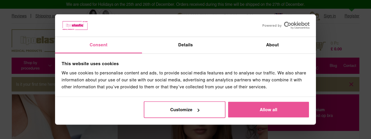Image resolution: width=371 pixels, height=139 pixels.
Task: Click the Lipoelastic logo in cookie dialog
Action: click(x=75, y=25)
